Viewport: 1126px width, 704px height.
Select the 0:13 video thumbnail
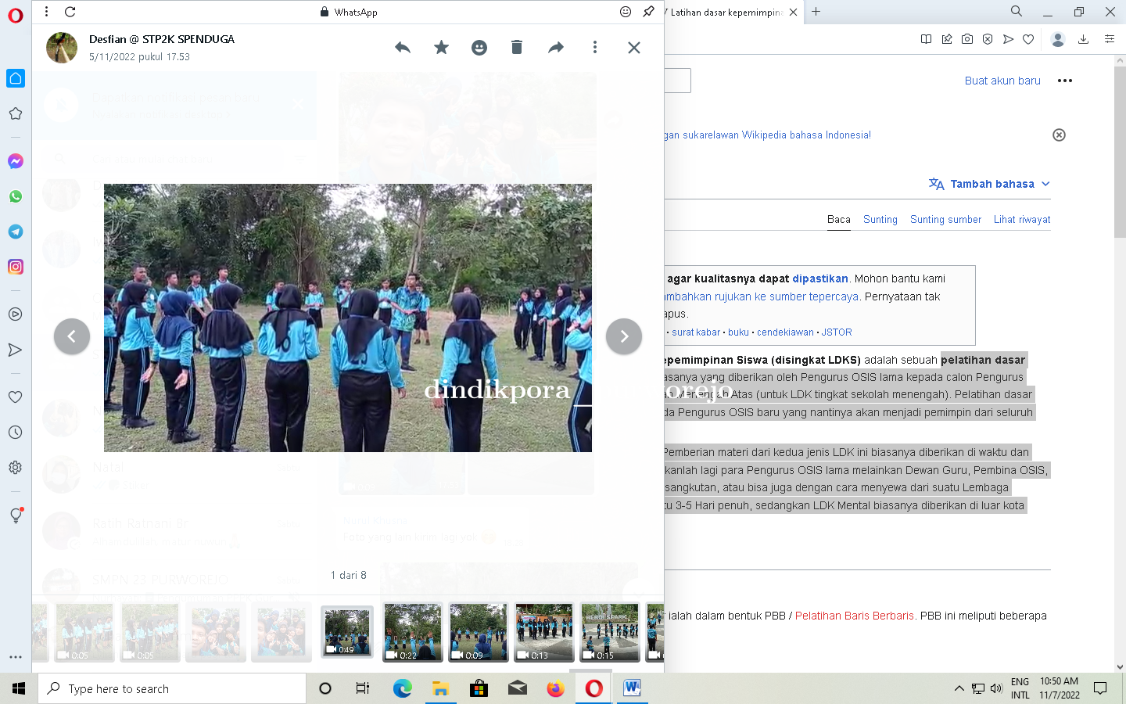[x=544, y=632]
